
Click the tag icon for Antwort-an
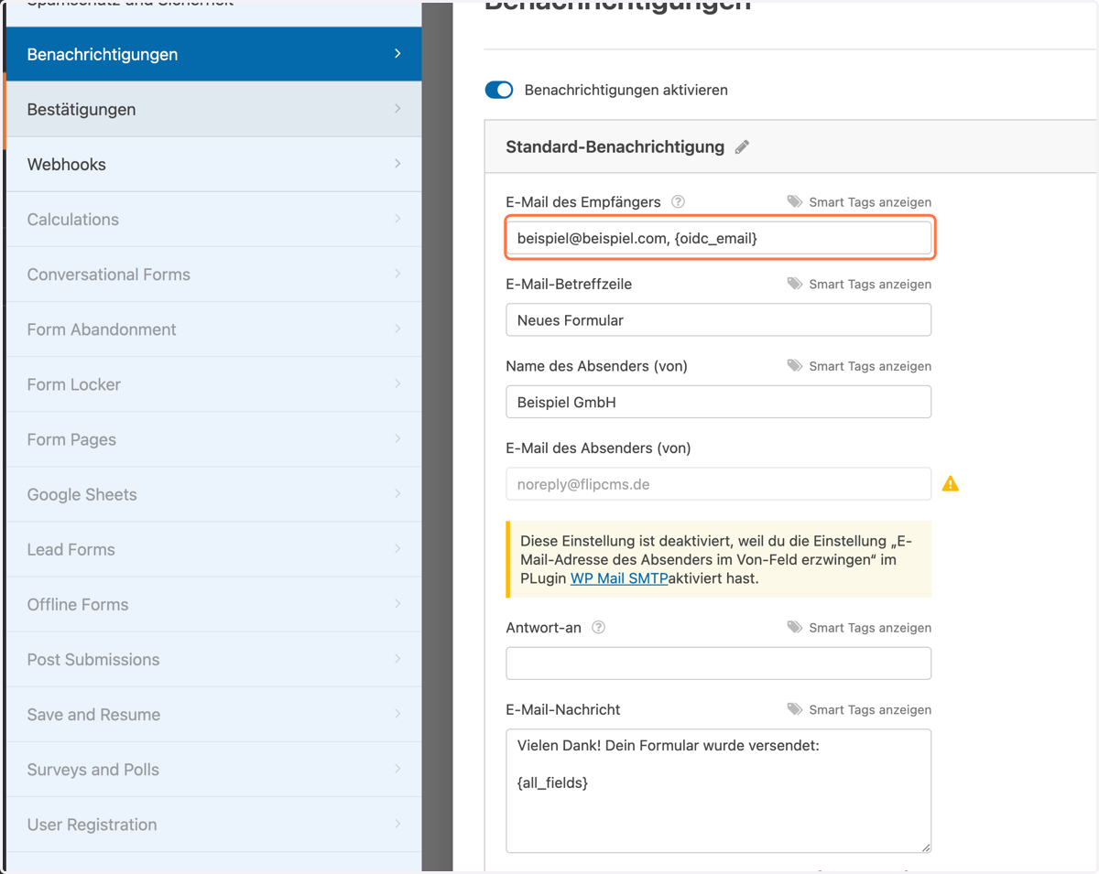(x=795, y=628)
